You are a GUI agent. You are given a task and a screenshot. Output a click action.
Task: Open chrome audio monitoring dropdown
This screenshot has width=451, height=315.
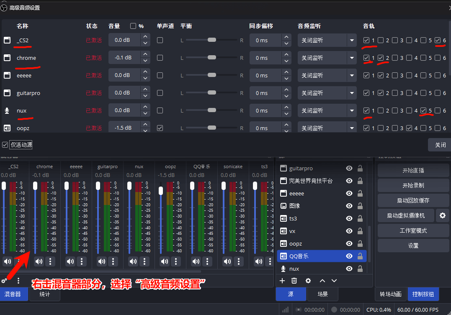click(327, 58)
